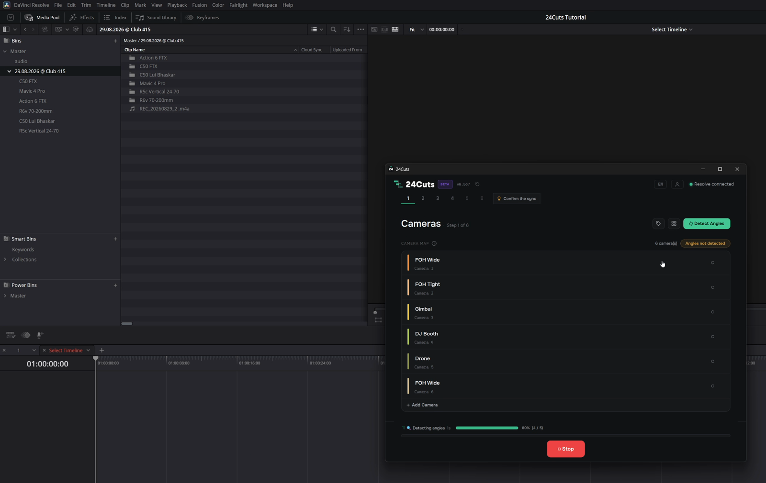Open the red Select Timeline tab dropdown
766x483 pixels.
click(88, 351)
